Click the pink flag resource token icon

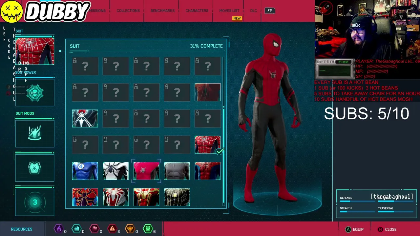tap(94, 228)
